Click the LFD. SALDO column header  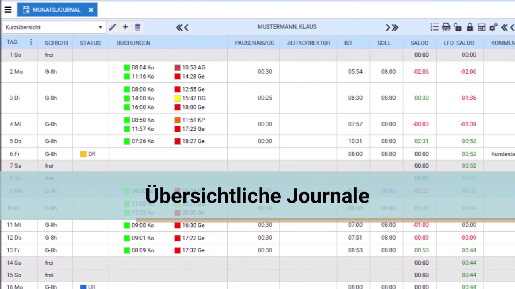[459, 43]
